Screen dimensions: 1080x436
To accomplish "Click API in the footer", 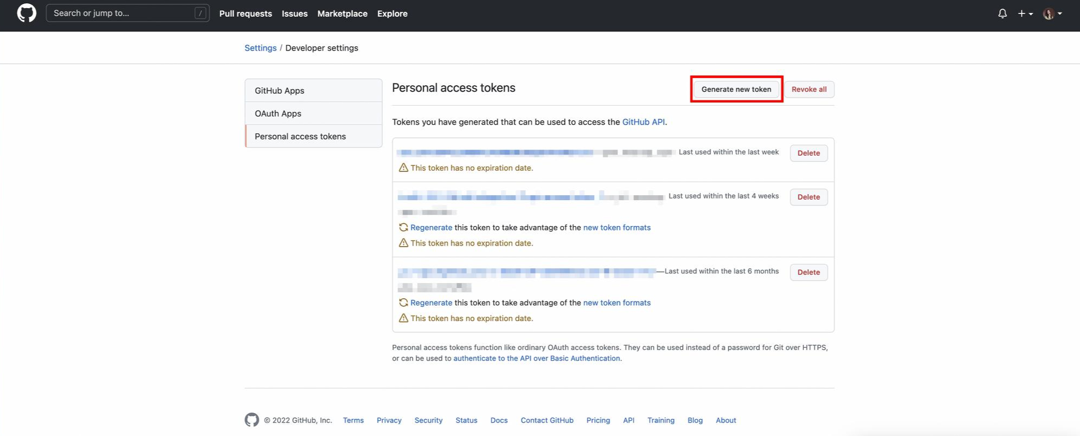I will click(629, 420).
